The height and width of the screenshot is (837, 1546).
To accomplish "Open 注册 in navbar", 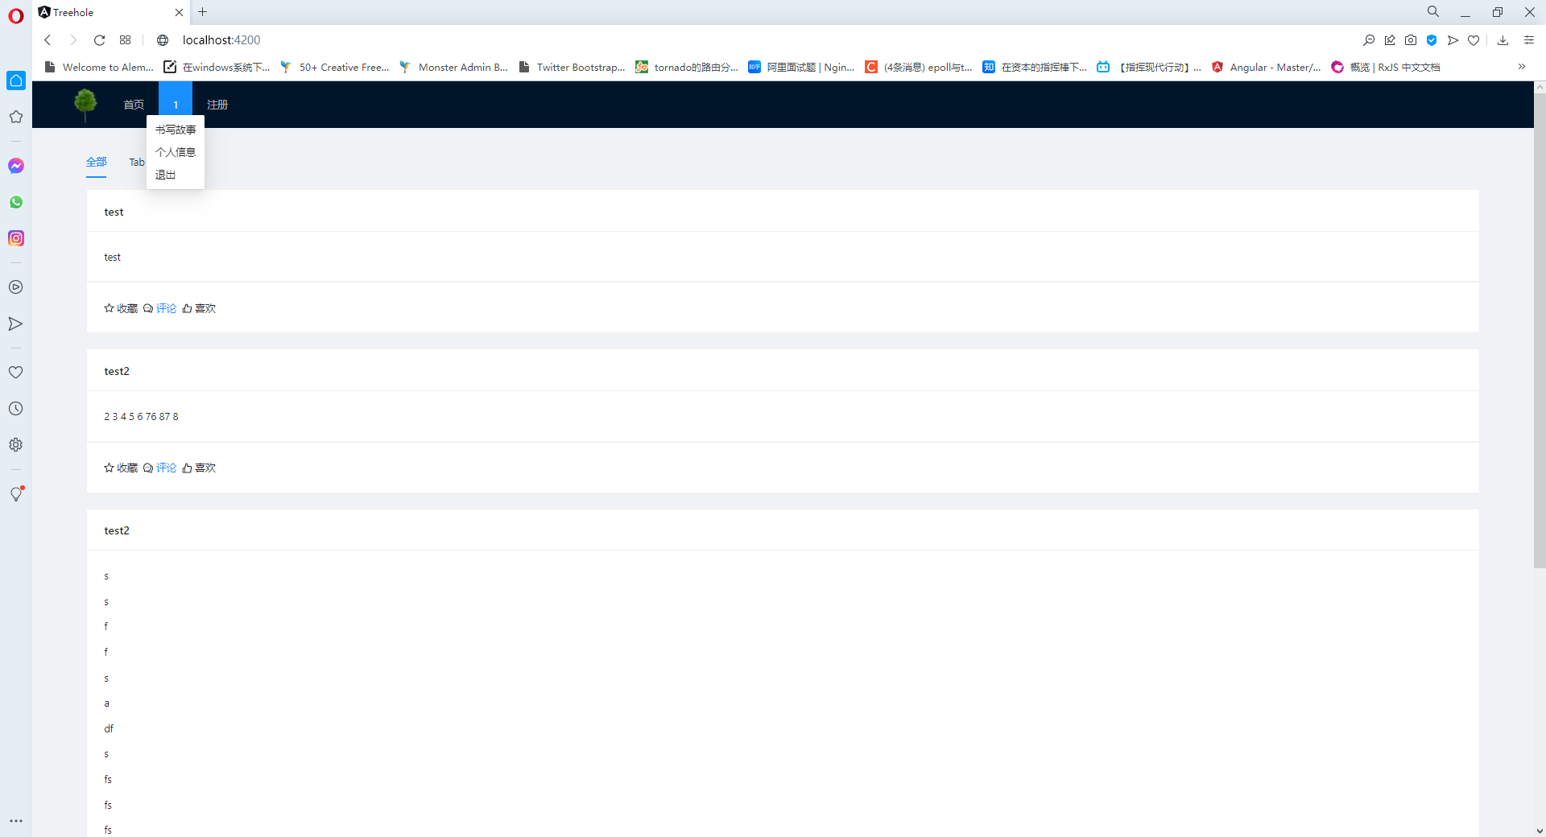I will point(217,105).
